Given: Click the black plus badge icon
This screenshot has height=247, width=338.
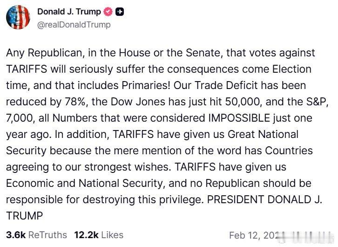Looking at the screenshot, I should click(x=120, y=12).
